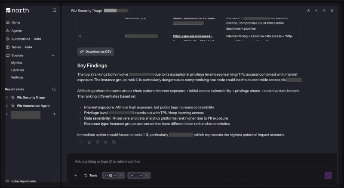Collapse the sidebar with the panel icon
Viewport: 344px width, 188px height.
pos(55,10)
